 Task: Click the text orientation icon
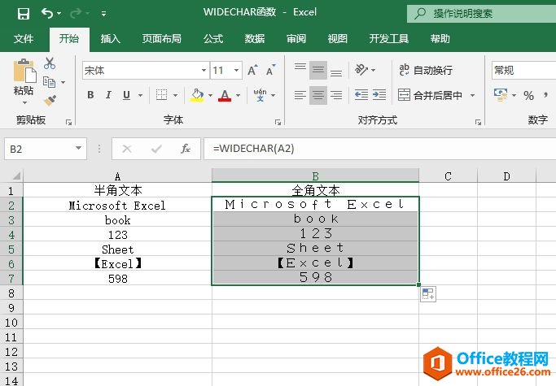point(361,69)
